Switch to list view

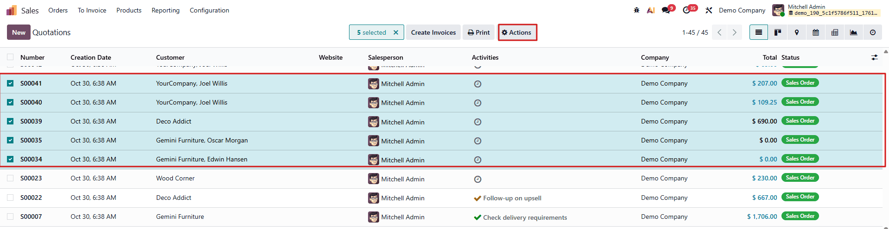click(759, 32)
